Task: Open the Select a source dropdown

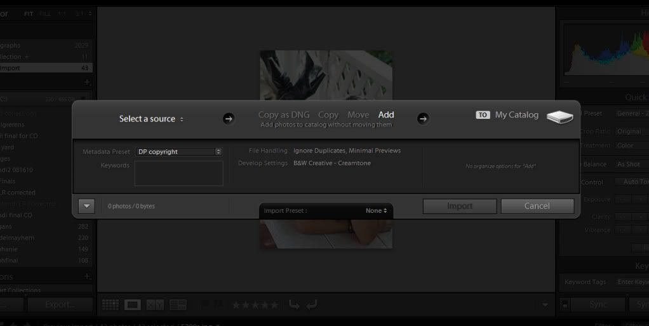Action: [x=151, y=119]
